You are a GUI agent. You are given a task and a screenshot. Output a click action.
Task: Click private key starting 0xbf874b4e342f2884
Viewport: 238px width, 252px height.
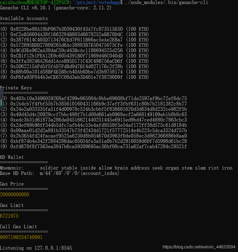coord(99,141)
